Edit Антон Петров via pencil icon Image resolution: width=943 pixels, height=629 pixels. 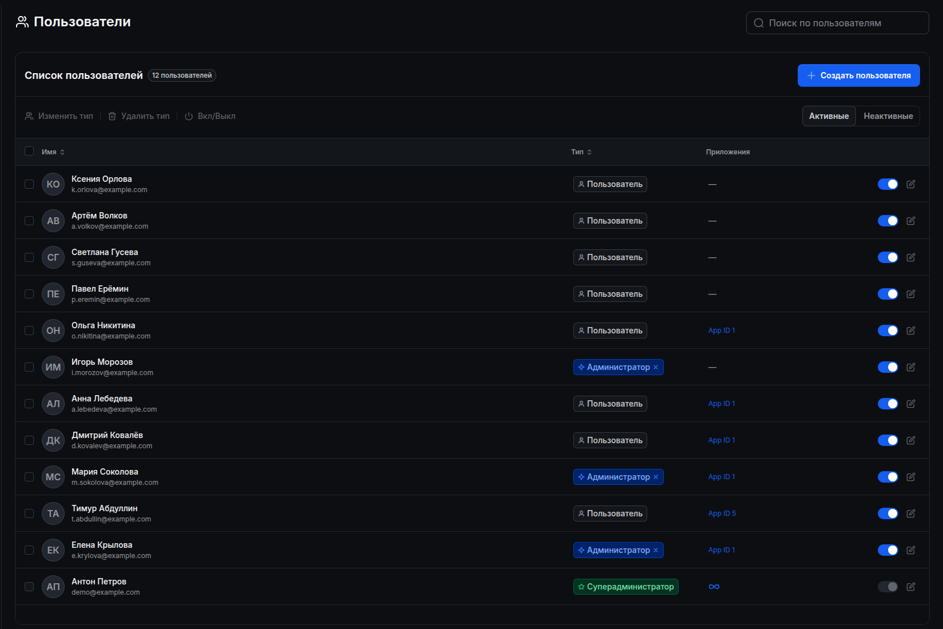(x=911, y=587)
